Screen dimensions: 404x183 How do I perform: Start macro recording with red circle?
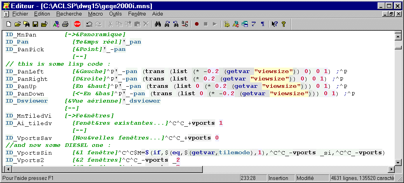point(197,24)
